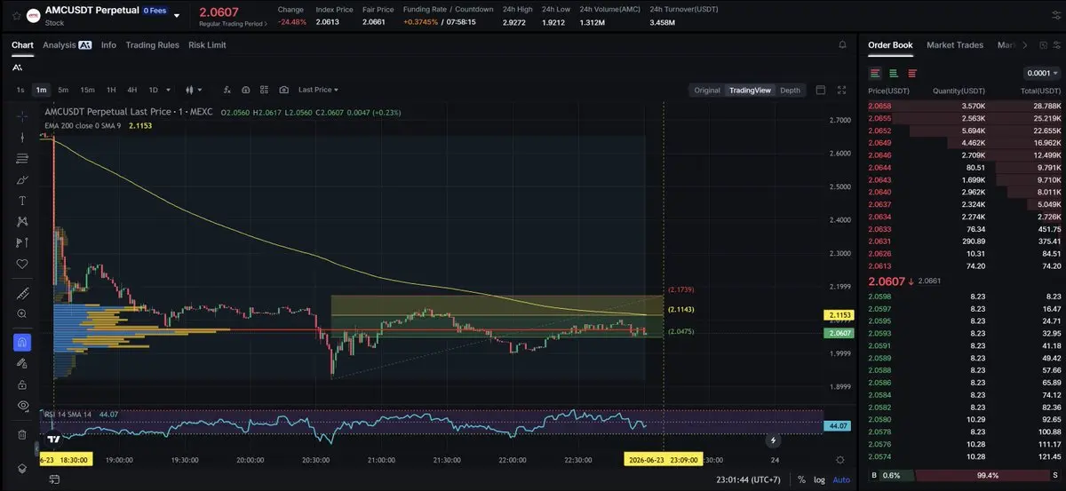Select the 15m timeframe

(x=87, y=90)
